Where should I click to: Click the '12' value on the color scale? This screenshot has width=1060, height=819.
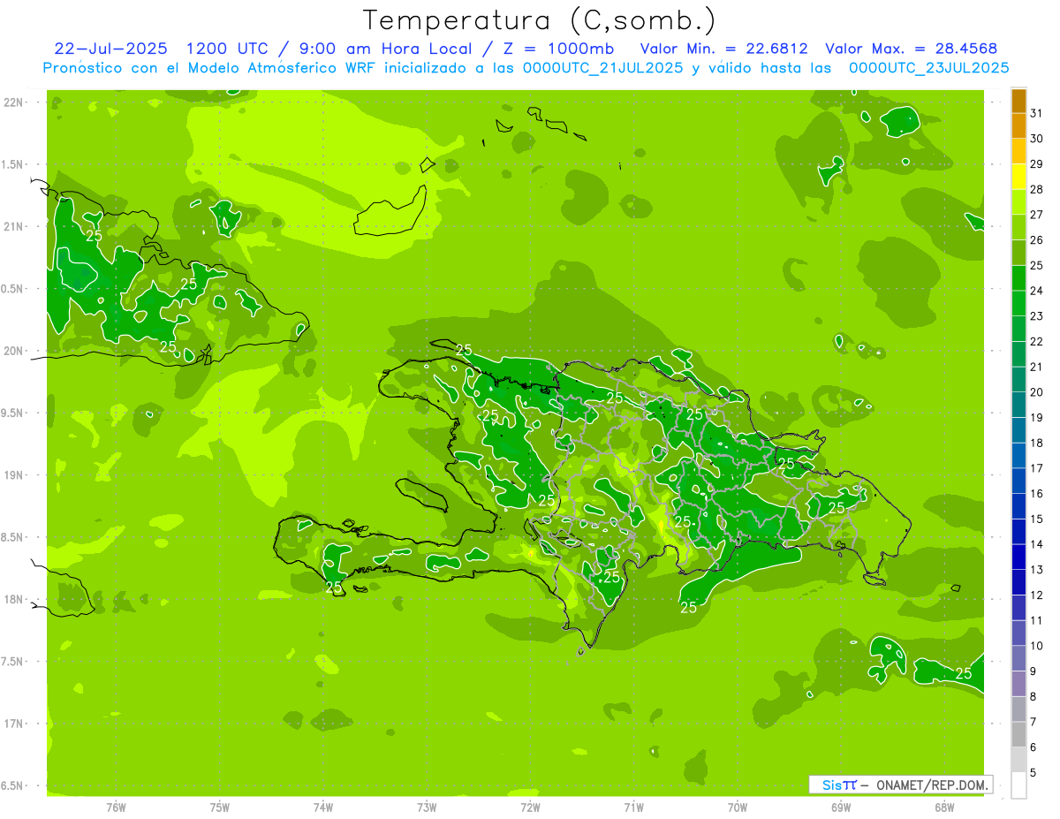(1036, 595)
